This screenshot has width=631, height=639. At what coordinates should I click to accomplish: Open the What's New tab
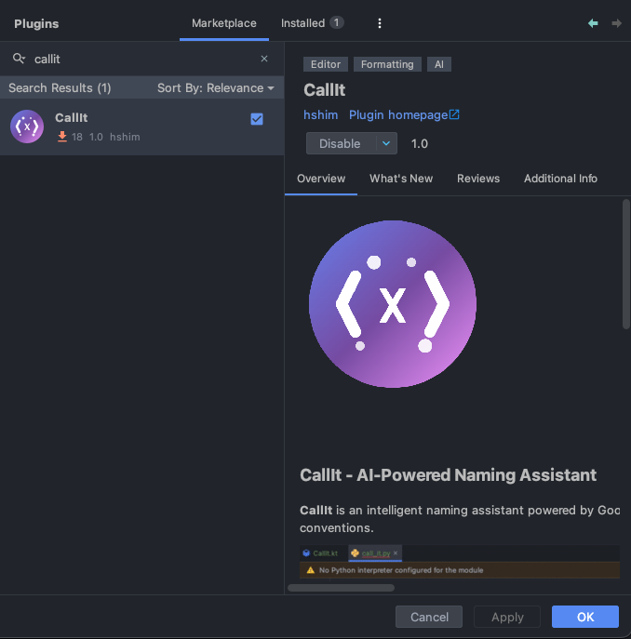pos(401,179)
